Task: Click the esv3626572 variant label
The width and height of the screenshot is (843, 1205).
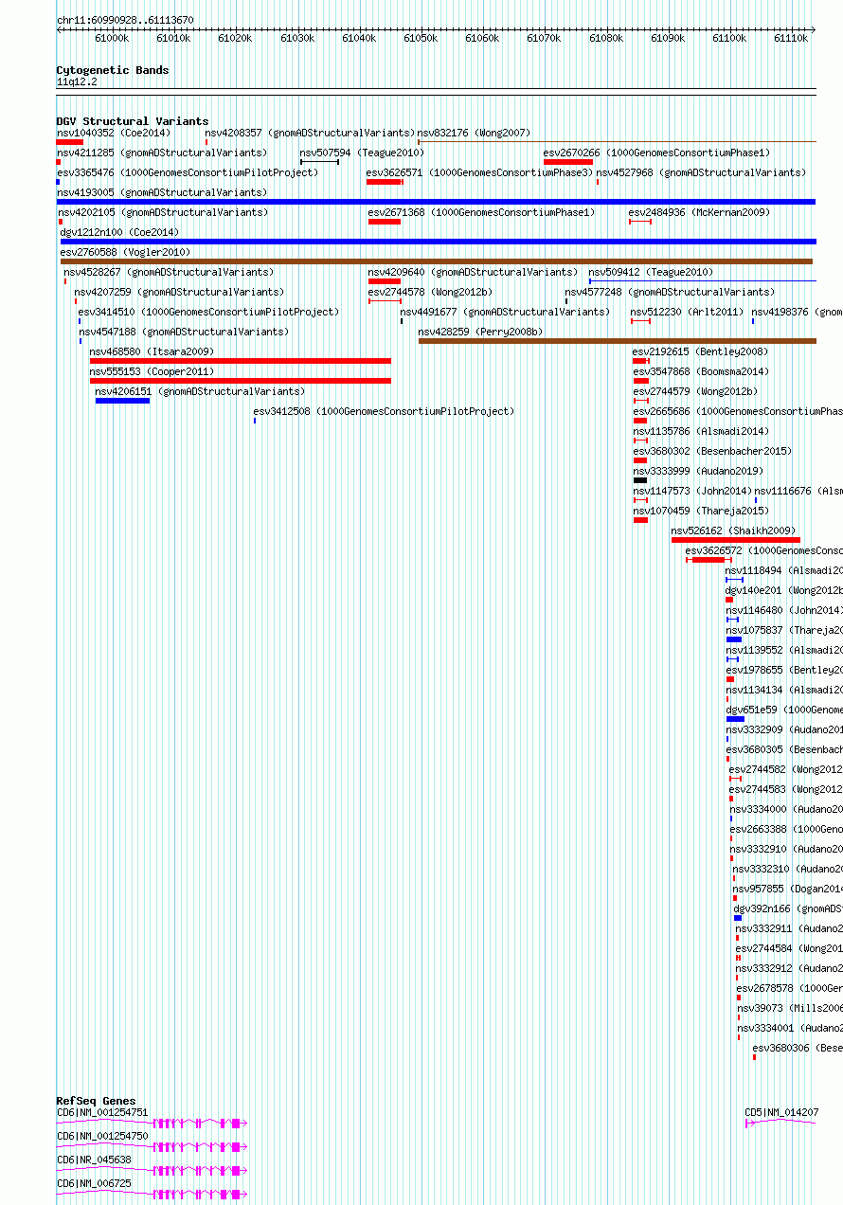Action: pyautogui.click(x=764, y=550)
